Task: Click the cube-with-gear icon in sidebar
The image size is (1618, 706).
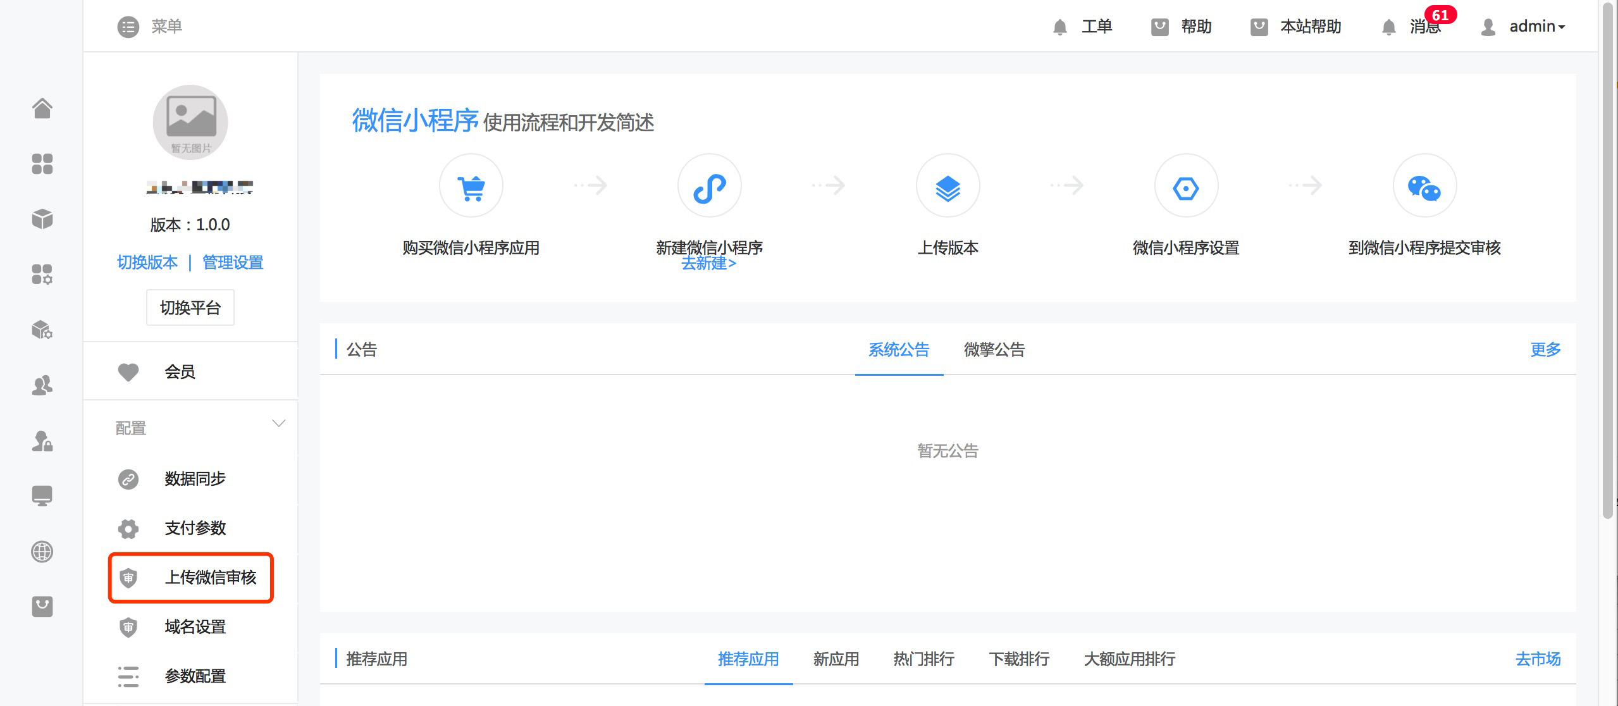Action: tap(42, 330)
